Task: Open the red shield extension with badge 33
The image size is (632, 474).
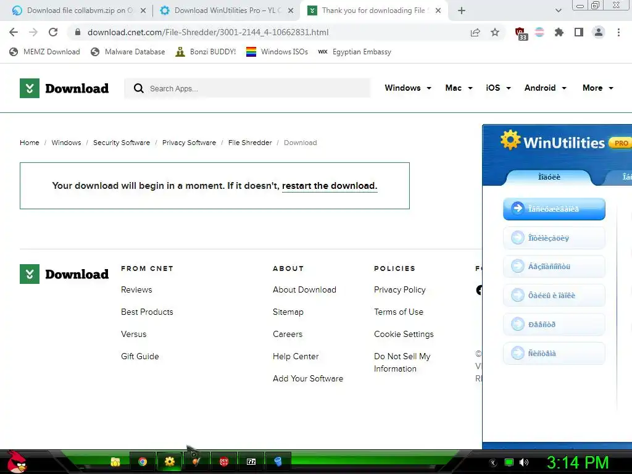Action: [521, 33]
